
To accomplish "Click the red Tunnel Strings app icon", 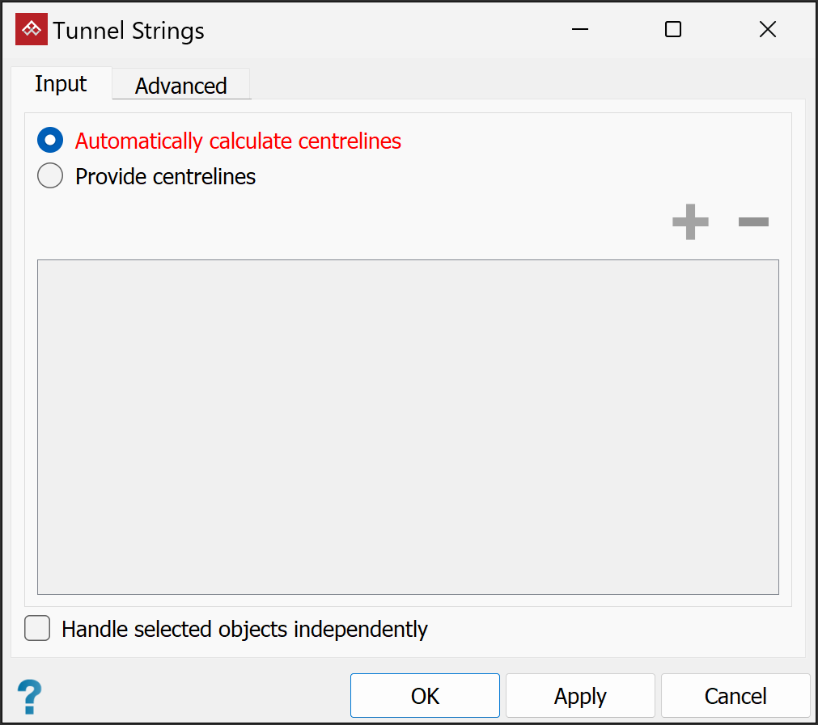I will click(32, 30).
